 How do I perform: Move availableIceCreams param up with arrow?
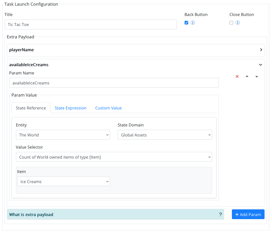247,76
